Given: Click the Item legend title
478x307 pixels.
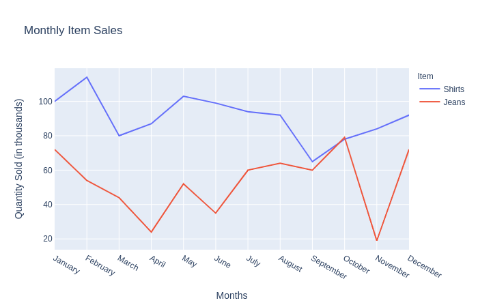Looking at the screenshot, I should coord(425,76).
